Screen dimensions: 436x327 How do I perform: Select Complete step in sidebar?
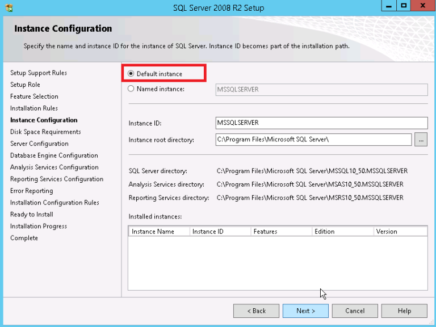pos(24,238)
